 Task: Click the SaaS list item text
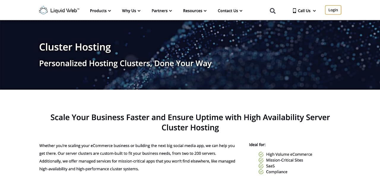[270, 166]
